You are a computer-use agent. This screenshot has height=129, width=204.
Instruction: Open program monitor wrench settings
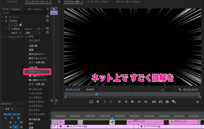tap(180, 90)
